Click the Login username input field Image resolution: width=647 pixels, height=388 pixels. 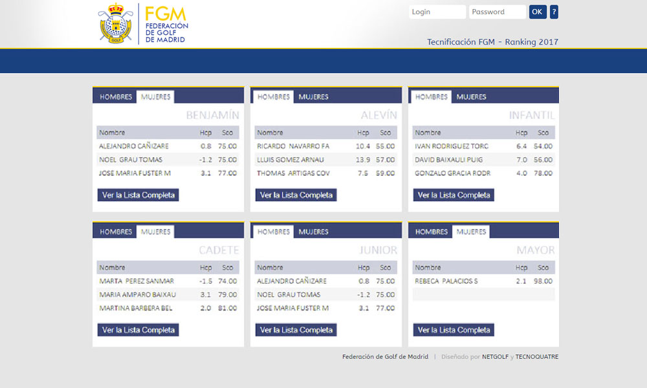pos(437,12)
